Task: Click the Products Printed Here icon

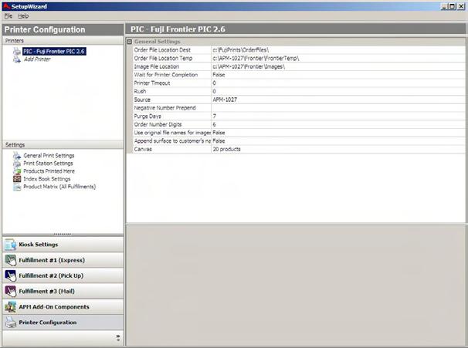Action: (x=17, y=171)
